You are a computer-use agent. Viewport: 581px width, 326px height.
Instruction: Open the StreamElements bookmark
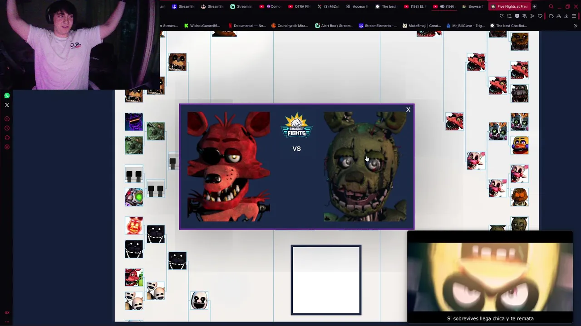(x=378, y=26)
